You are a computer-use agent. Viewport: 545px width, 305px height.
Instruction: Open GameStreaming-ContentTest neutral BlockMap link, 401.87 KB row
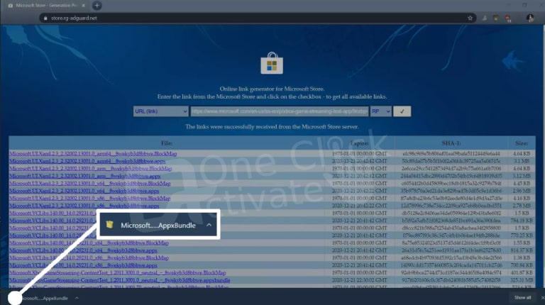point(118,273)
